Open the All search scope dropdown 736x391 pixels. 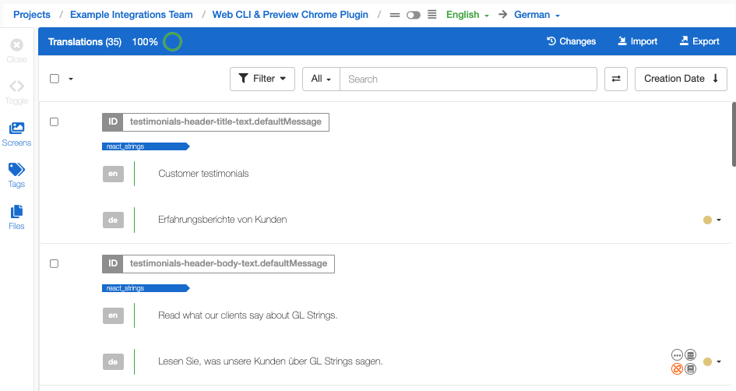click(321, 79)
